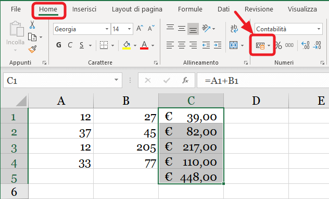Select row 6 header
The image size is (329, 199).
[14, 191]
